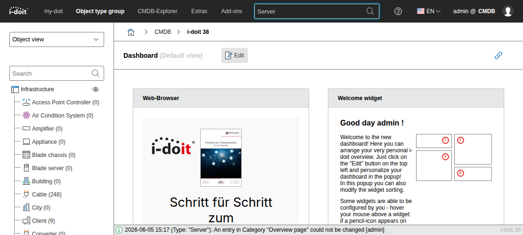Click the Access Point Controller icon
This screenshot has width=523, height=235.
point(26,102)
